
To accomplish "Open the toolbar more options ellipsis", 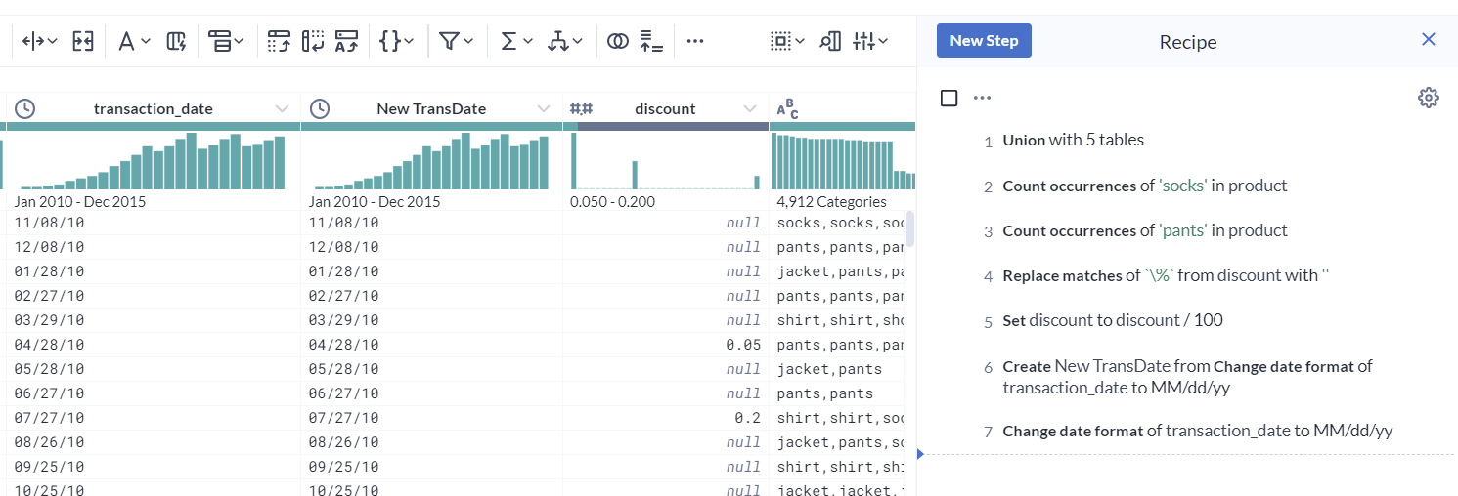I will coord(695,41).
